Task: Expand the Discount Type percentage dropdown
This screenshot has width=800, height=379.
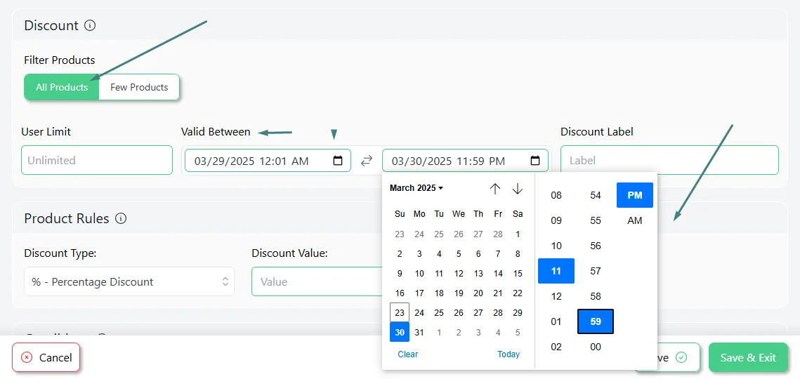Action: [x=129, y=282]
